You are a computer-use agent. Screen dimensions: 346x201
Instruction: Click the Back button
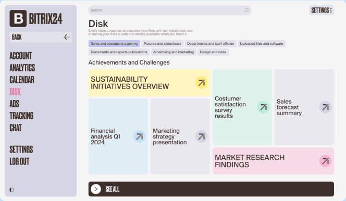pos(41,37)
